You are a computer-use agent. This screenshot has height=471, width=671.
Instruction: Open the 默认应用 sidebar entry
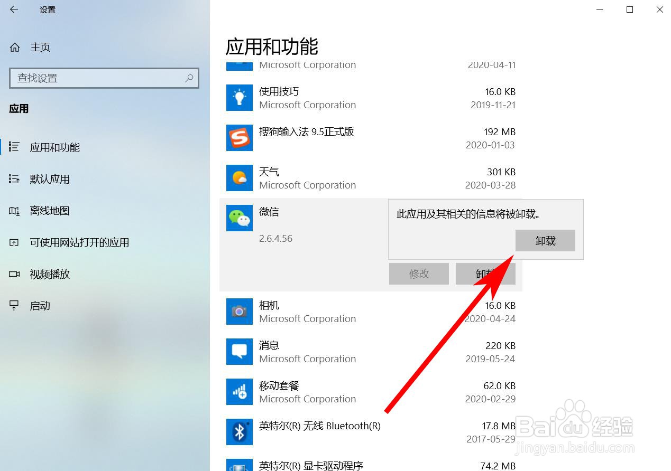pyautogui.click(x=50, y=179)
